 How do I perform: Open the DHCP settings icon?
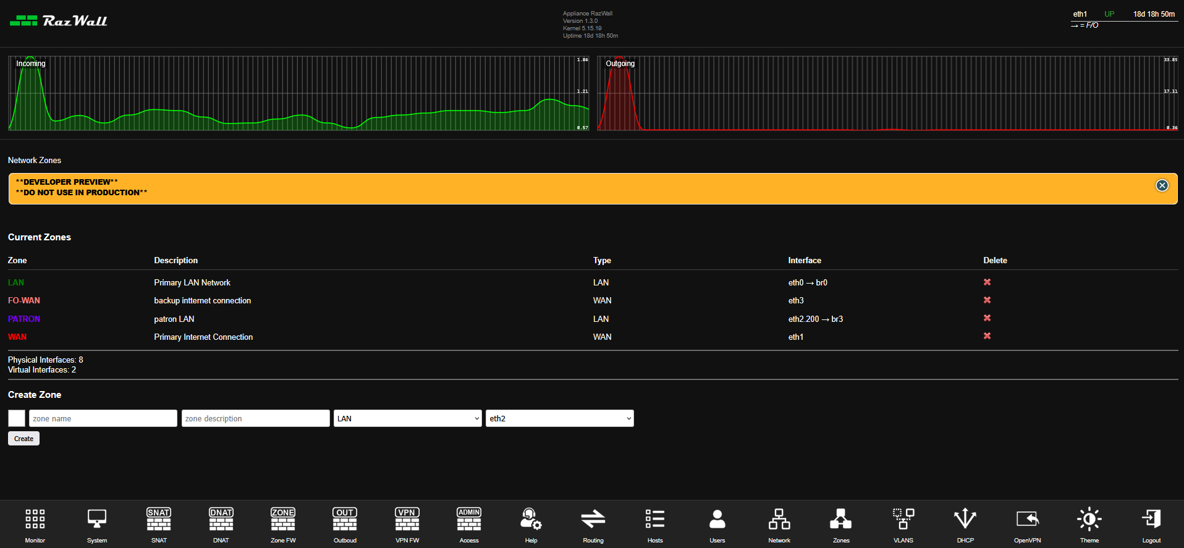(965, 520)
